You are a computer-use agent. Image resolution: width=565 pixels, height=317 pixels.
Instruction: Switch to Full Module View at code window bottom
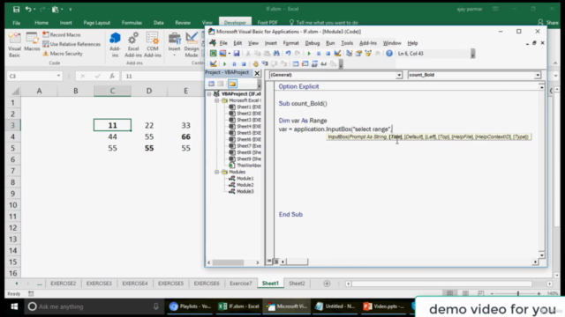coord(275,262)
